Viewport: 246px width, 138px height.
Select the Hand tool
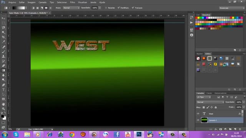pos(3,104)
